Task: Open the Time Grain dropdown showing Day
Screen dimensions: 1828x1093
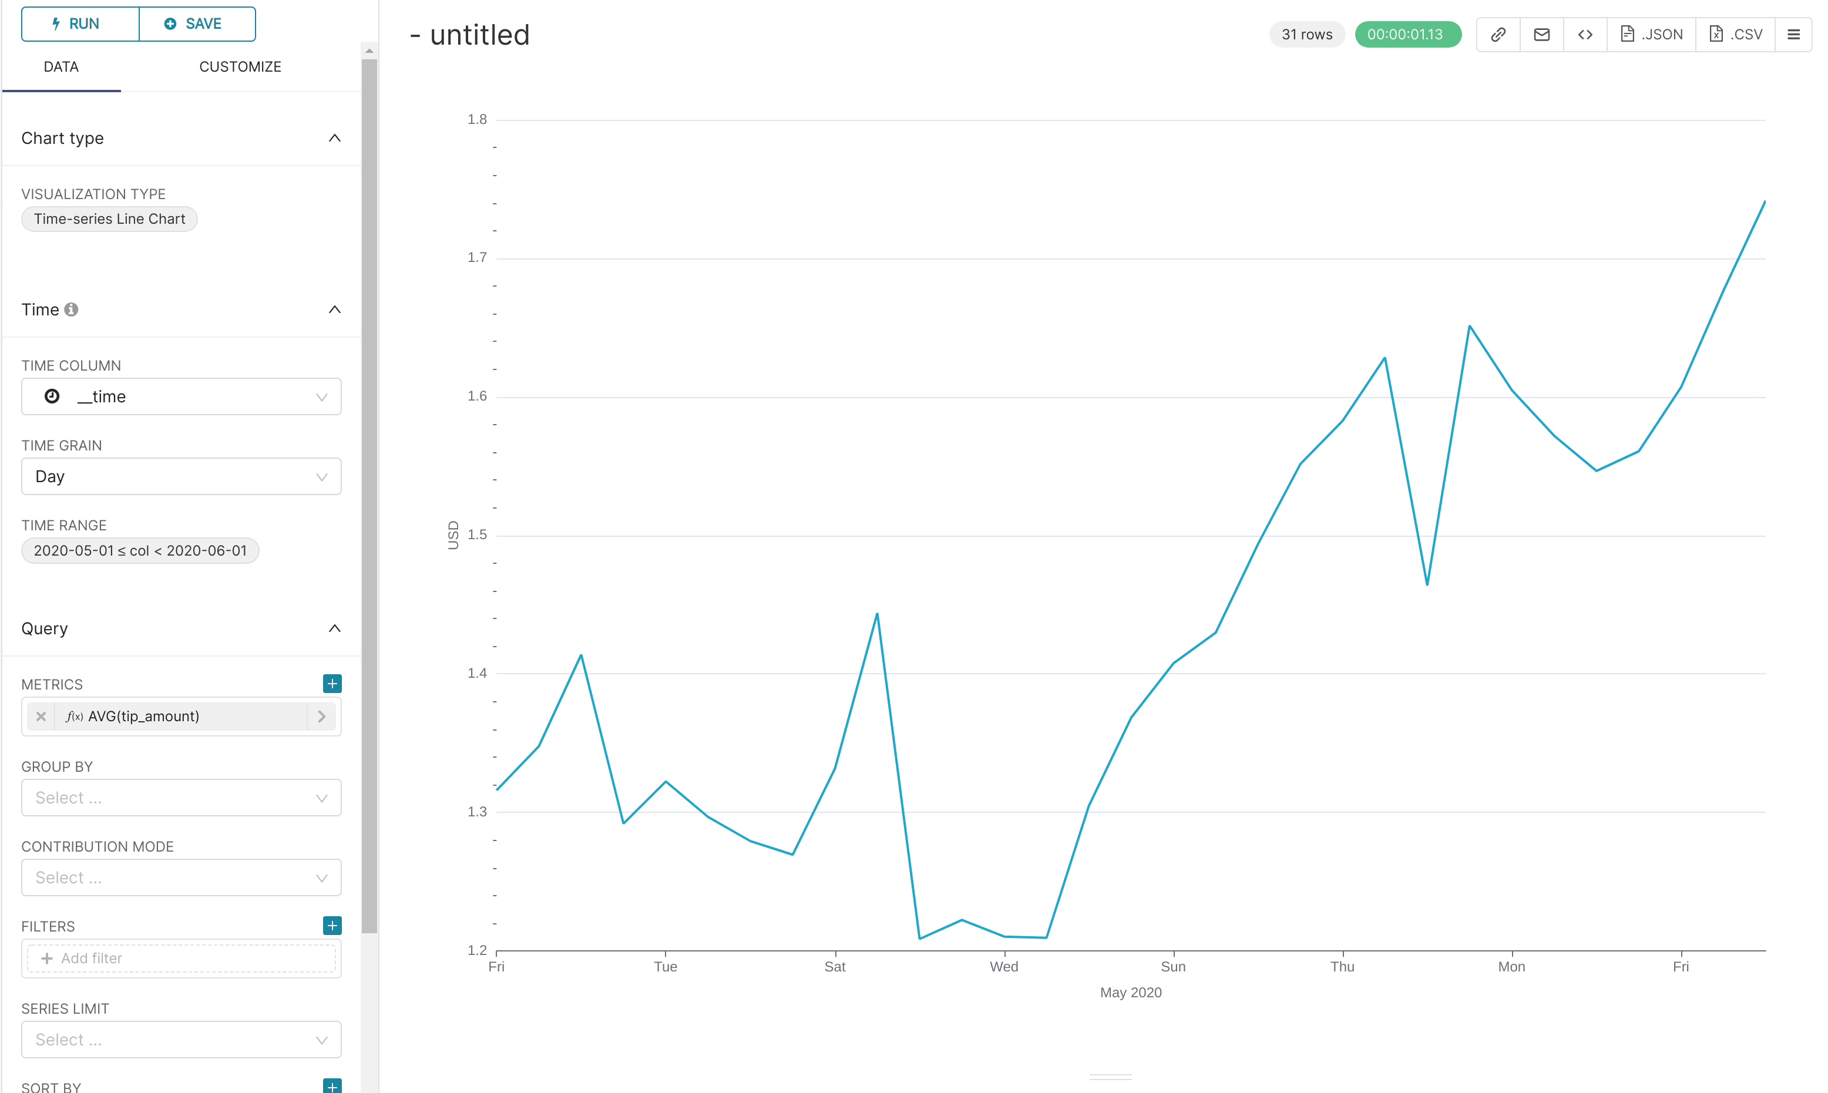Action: point(181,476)
